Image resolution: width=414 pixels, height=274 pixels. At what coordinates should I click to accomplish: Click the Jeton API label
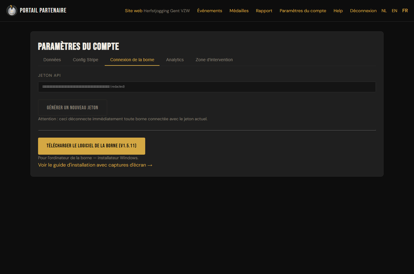pyautogui.click(x=49, y=76)
